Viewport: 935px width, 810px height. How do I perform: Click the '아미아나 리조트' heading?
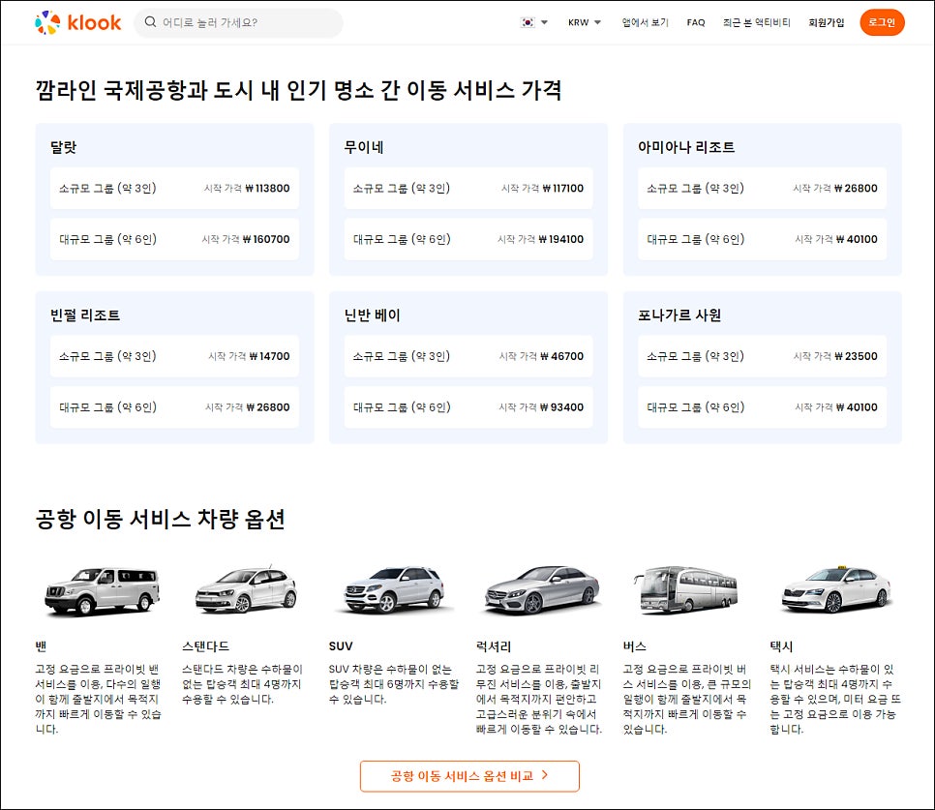tap(686, 147)
